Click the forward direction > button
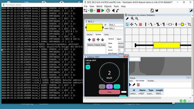This screenshot has width=194, height=109. click(117, 86)
